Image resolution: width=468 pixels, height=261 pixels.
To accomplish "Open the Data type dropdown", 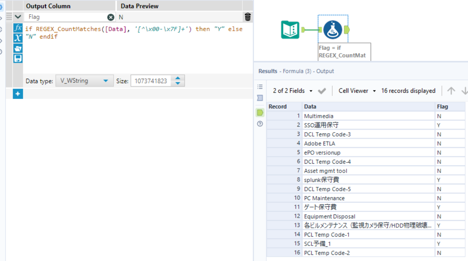I will [x=84, y=81].
